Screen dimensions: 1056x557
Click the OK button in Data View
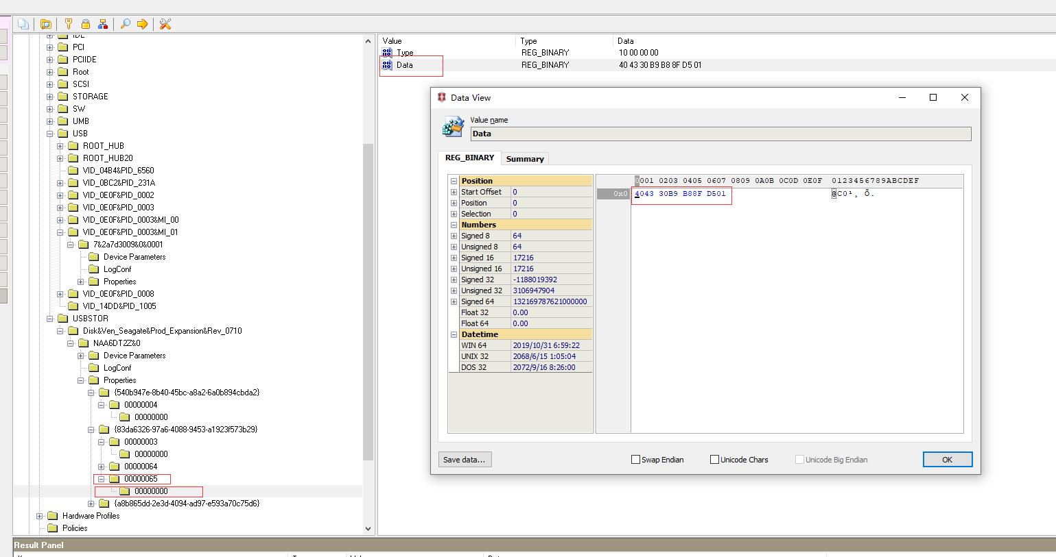coord(947,460)
